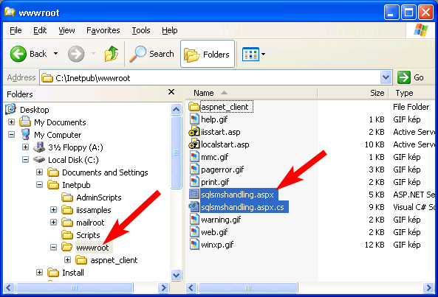Select Desktop in folder tree
Viewport: 438px width, 297px height.
pyautogui.click(x=35, y=110)
